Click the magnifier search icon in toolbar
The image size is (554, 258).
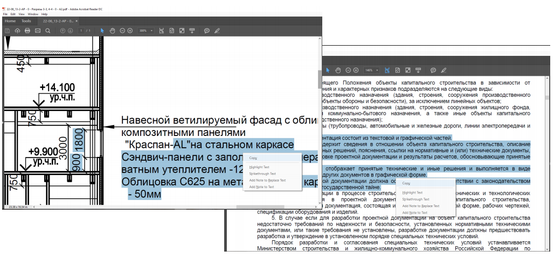pos(48,31)
